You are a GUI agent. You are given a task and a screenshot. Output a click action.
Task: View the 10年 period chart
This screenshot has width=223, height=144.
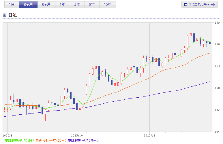108,5
